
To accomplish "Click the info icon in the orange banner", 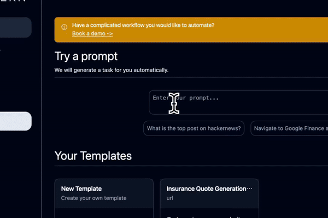I will pos(64,27).
